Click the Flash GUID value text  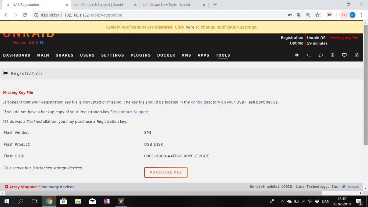click(x=177, y=156)
